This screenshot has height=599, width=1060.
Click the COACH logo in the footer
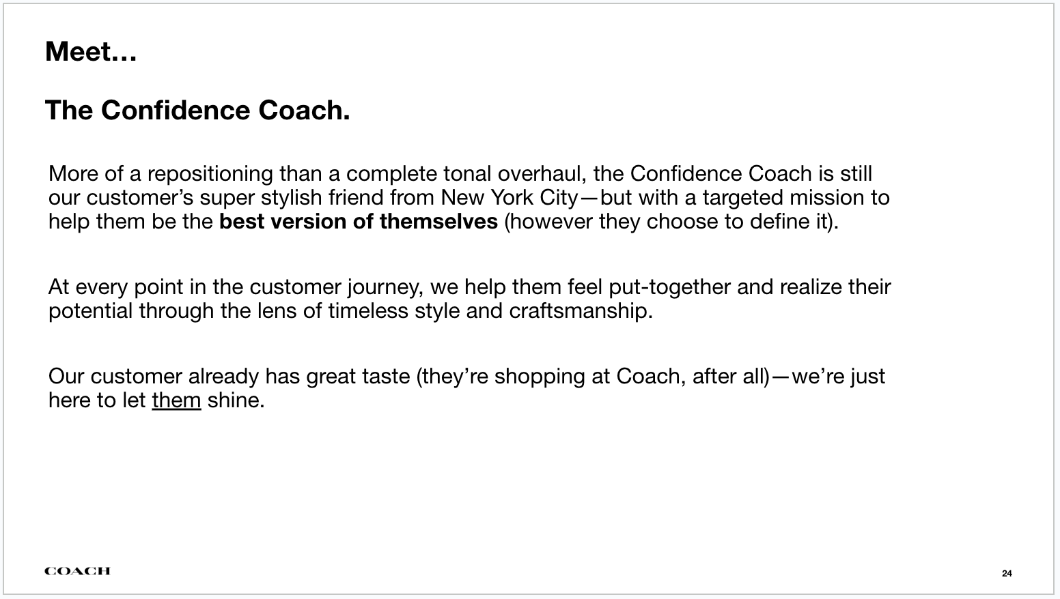click(77, 571)
